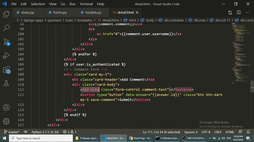Click ENG language indicator in tray

pos(229,138)
